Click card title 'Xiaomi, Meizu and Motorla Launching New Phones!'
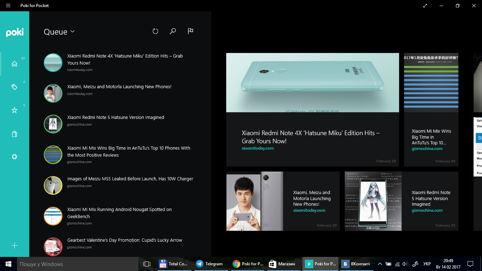Viewport: 482px width, 271px height. click(x=312, y=198)
